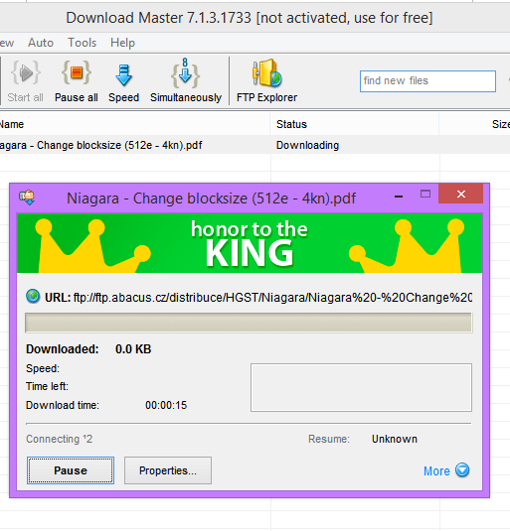The image size is (510, 531).
Task: Click the speed graph box
Action: [361, 388]
